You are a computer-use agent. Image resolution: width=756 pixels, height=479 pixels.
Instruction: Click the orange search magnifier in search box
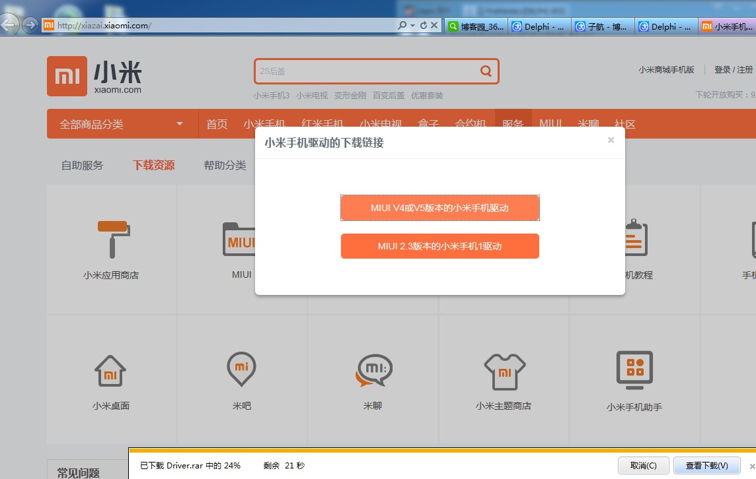coord(486,71)
